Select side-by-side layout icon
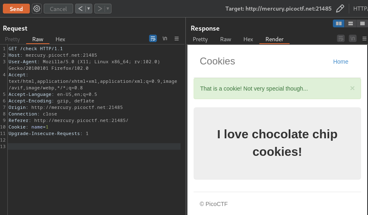Viewport: 368px width, 215px height. coord(339,23)
